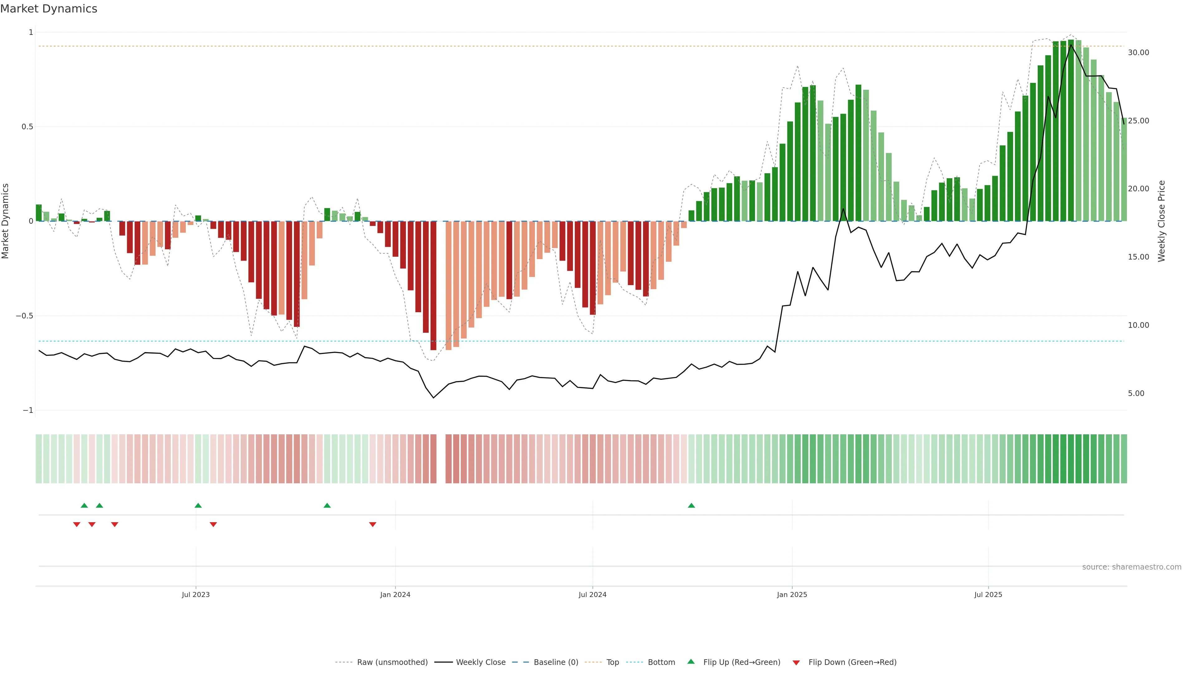This screenshot has height=673, width=1197.
Task: Click the green flip-up marker near October 2024
Action: [x=691, y=505]
